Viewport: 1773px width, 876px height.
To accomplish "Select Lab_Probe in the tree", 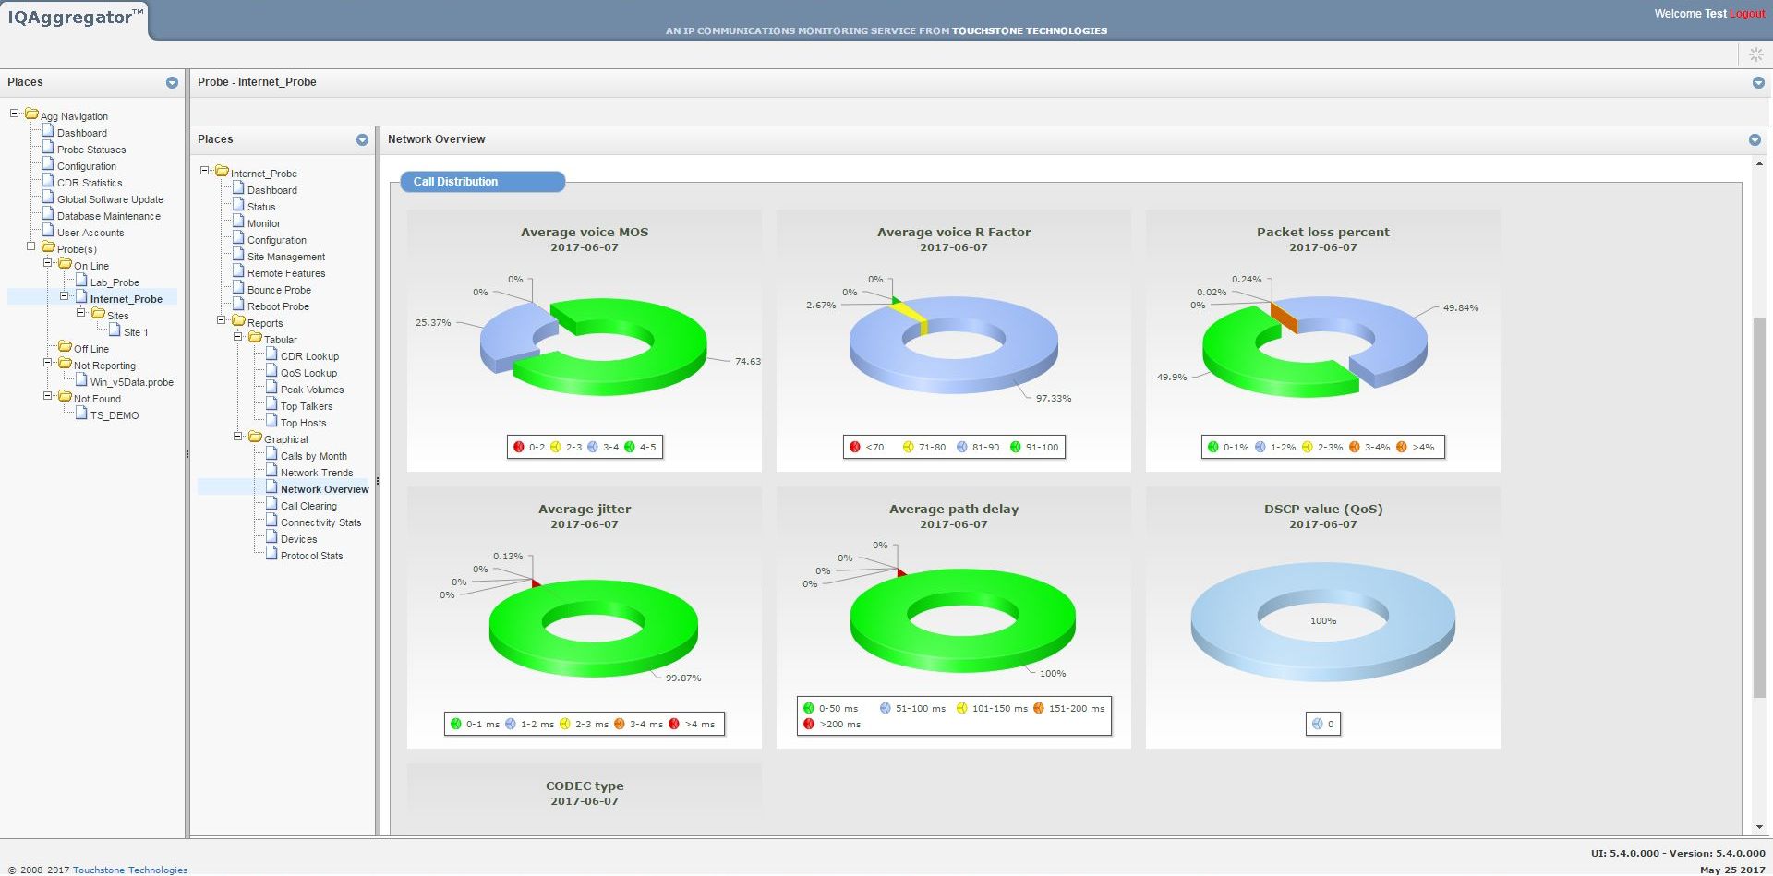I will 115,282.
